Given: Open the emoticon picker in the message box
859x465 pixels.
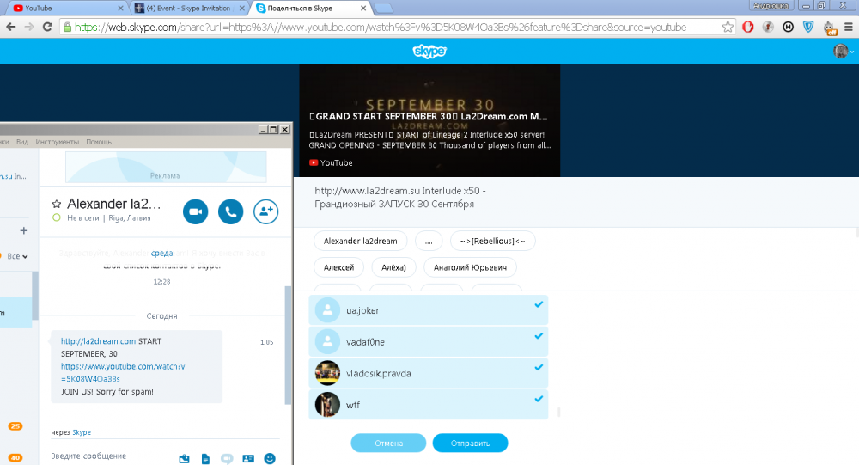Looking at the screenshot, I should click(270, 458).
